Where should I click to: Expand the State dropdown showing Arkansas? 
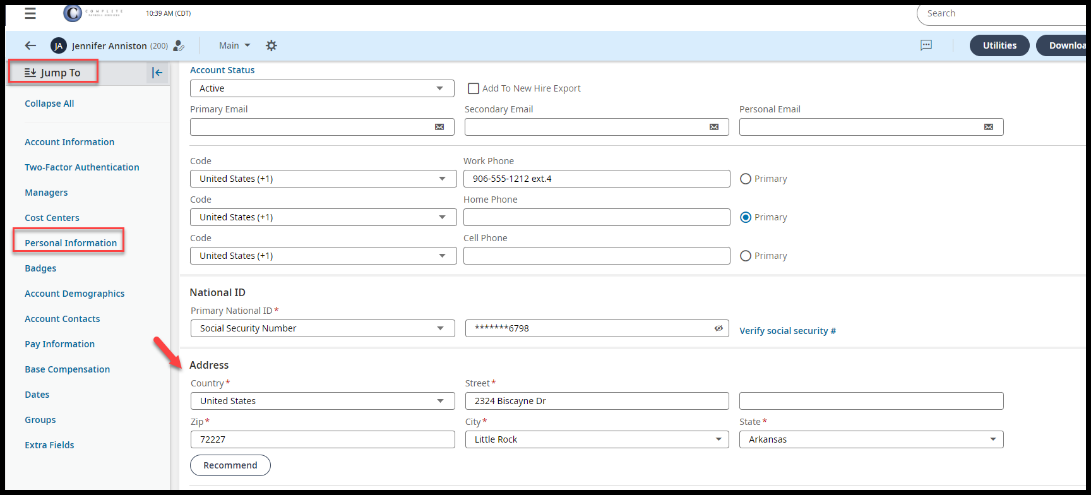[871, 439]
